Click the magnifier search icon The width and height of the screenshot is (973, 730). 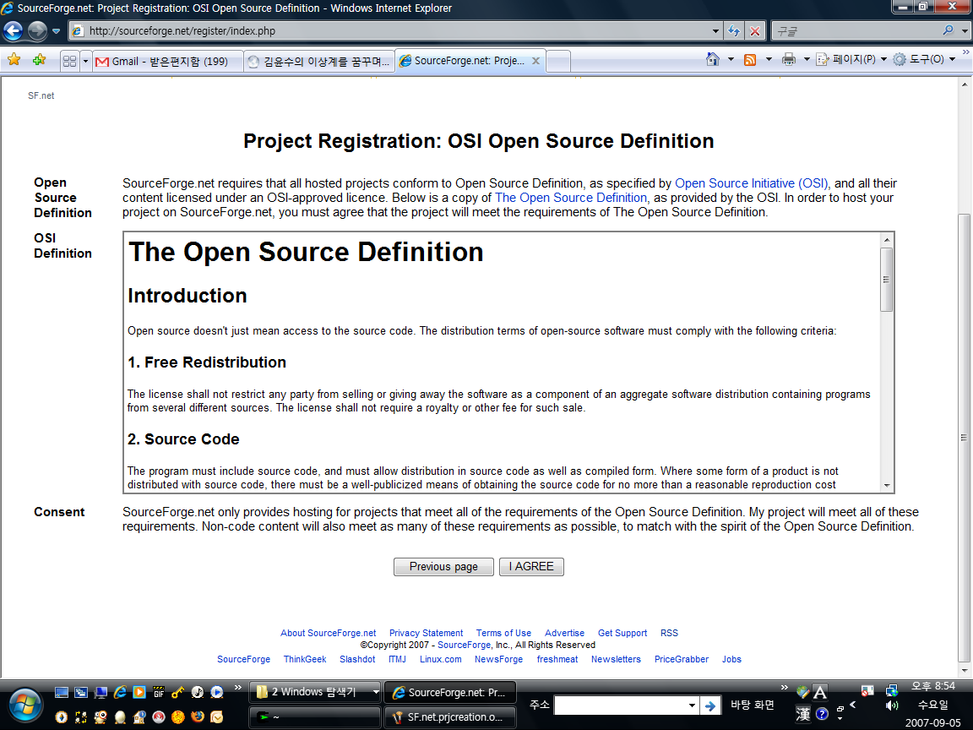click(948, 30)
